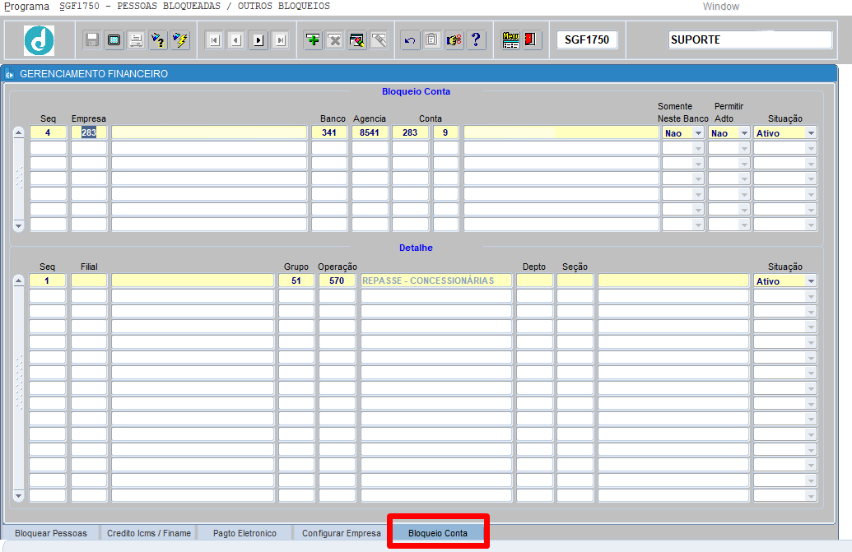852x552 pixels.
Task: Jump to the last record arrow
Action: (x=281, y=39)
